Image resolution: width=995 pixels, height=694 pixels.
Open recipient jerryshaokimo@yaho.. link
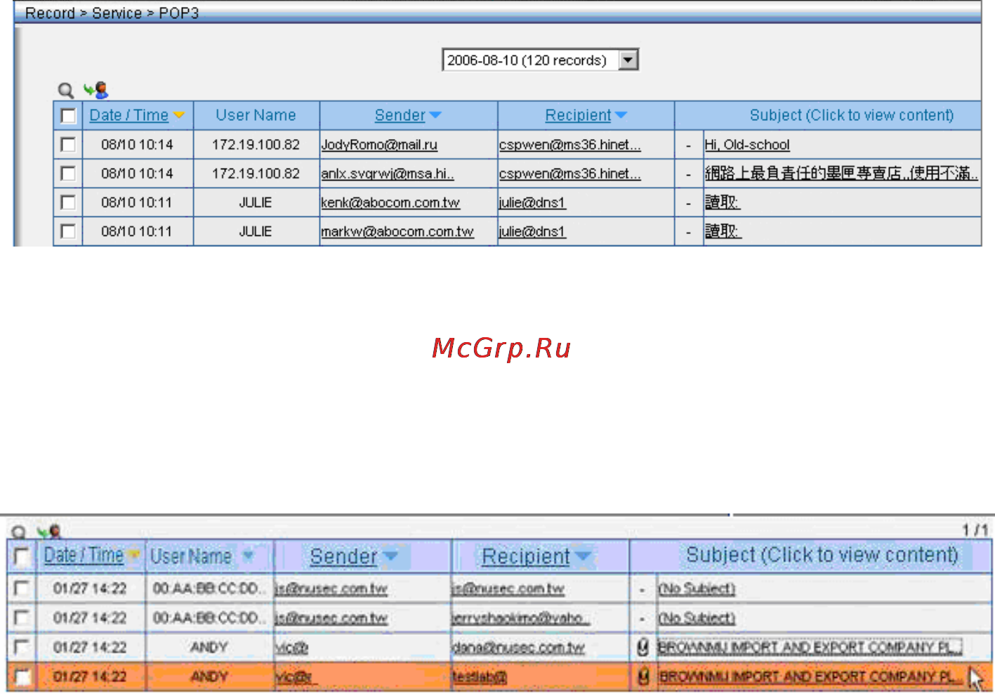click(520, 617)
